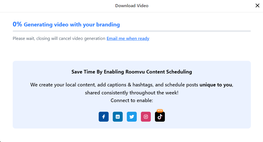Click the 'Save Time By Enabling Roomvu' heading
The width and height of the screenshot is (263, 142).
tap(132, 72)
